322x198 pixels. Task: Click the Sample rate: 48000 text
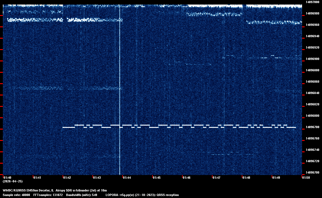(16, 195)
